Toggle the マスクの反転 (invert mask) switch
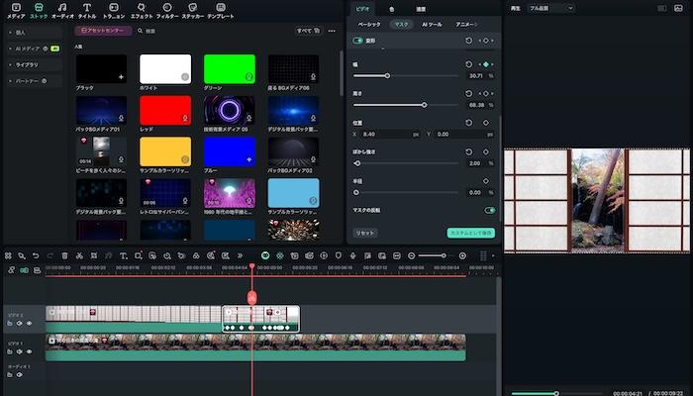The width and height of the screenshot is (693, 396). pyautogui.click(x=489, y=210)
